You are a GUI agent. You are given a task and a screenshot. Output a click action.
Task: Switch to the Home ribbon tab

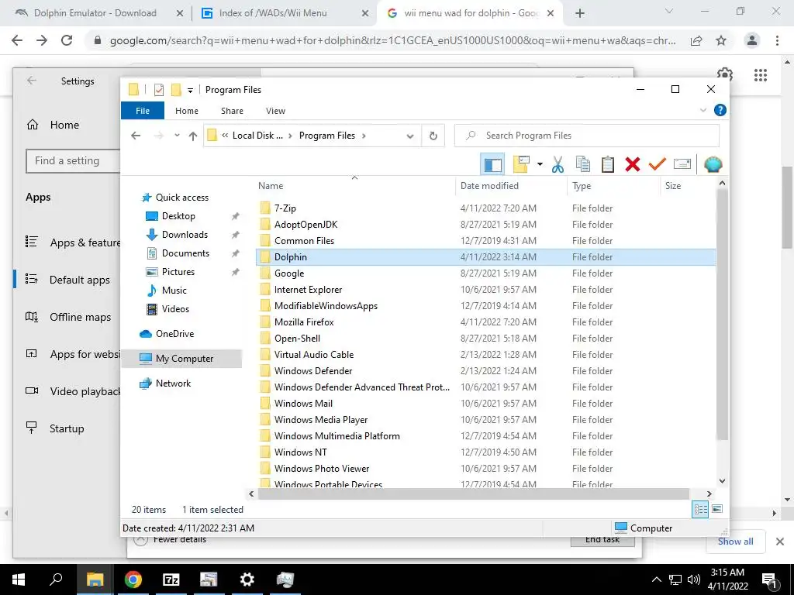click(187, 111)
